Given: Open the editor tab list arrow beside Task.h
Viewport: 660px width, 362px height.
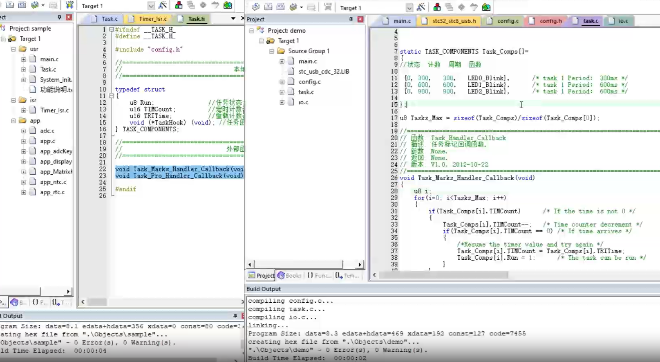Looking at the screenshot, I should pyautogui.click(x=233, y=19).
